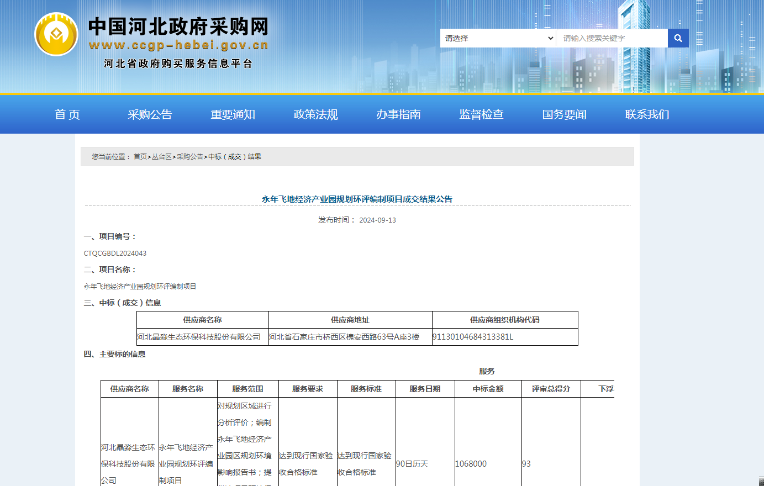Click section heading 三、中标（成交）信息

pyautogui.click(x=122, y=303)
